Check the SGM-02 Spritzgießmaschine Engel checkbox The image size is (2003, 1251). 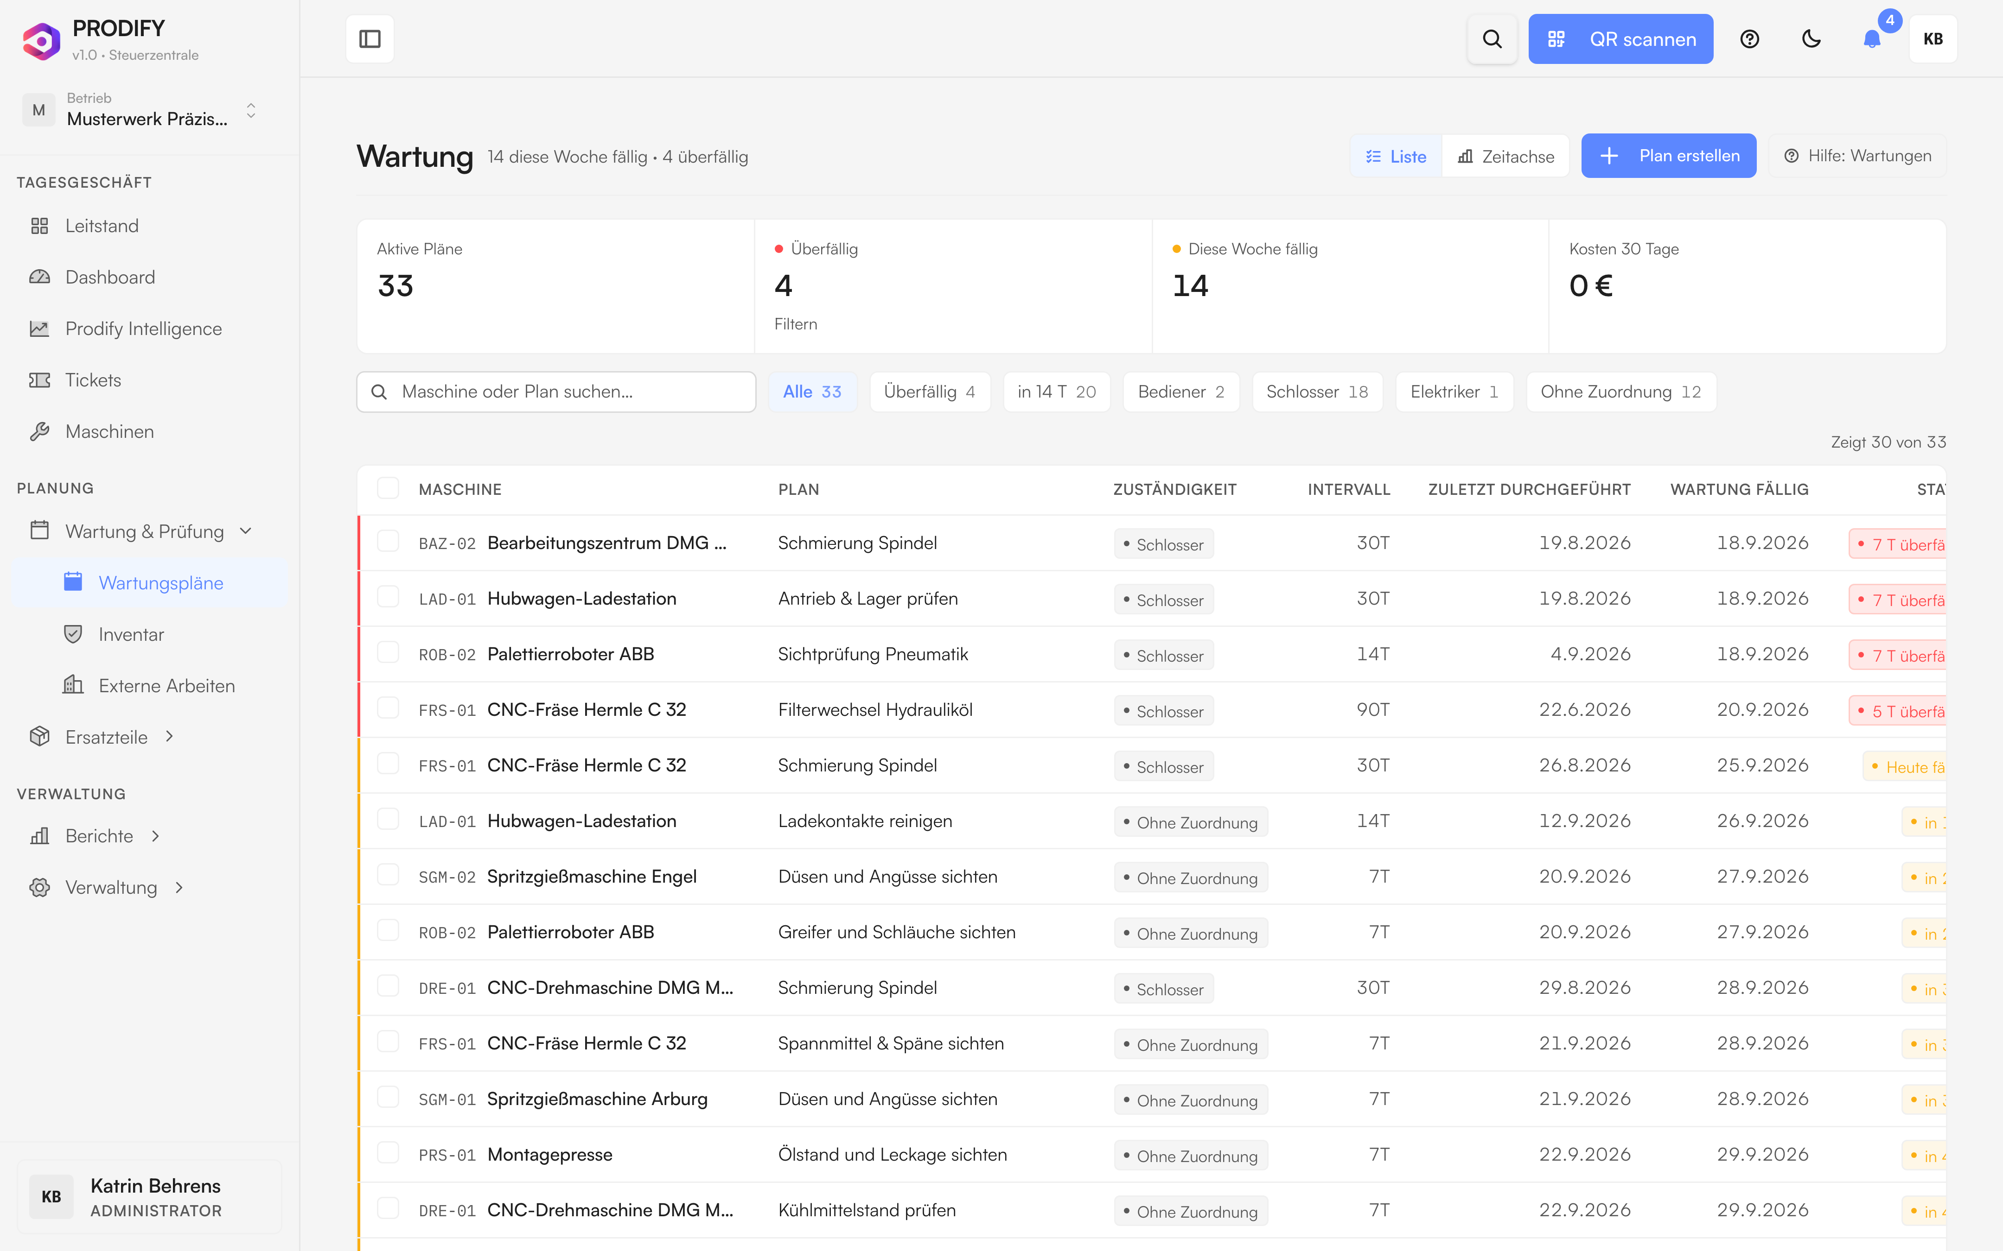[x=387, y=875]
